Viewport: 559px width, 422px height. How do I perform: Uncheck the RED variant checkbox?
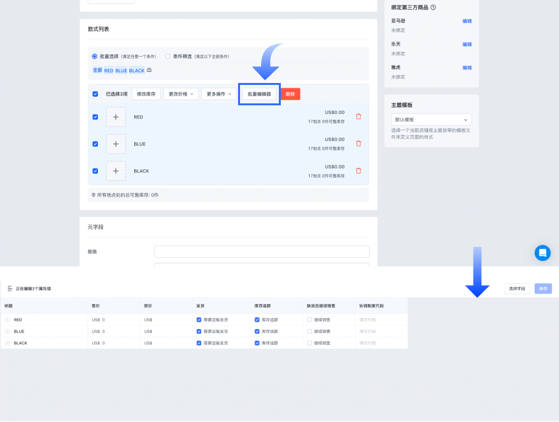[x=95, y=117]
